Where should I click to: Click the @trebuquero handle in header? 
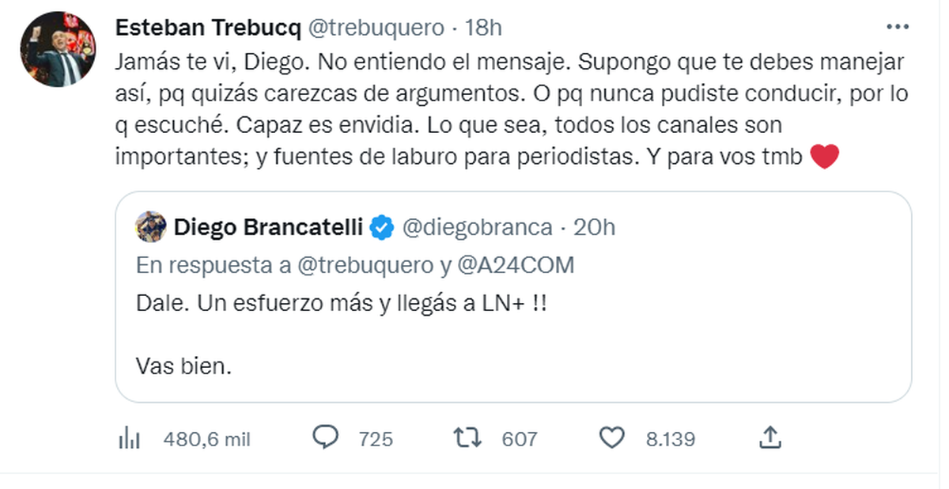pyautogui.click(x=376, y=28)
